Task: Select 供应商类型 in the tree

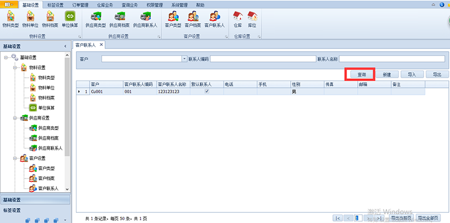Action: pos(48,128)
